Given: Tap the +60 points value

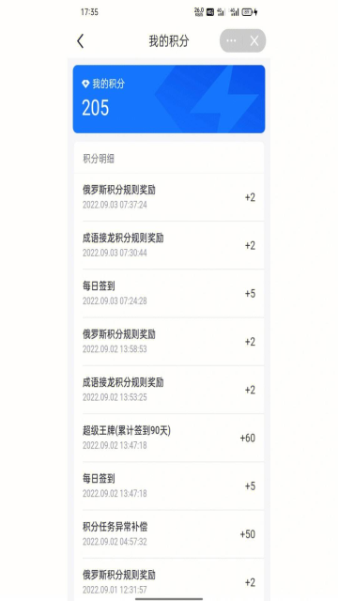Looking at the screenshot, I should pos(248,438).
